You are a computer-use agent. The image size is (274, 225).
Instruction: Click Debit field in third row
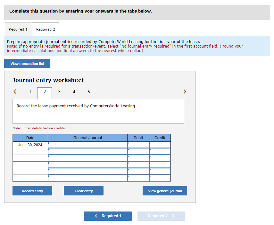(x=138, y=158)
